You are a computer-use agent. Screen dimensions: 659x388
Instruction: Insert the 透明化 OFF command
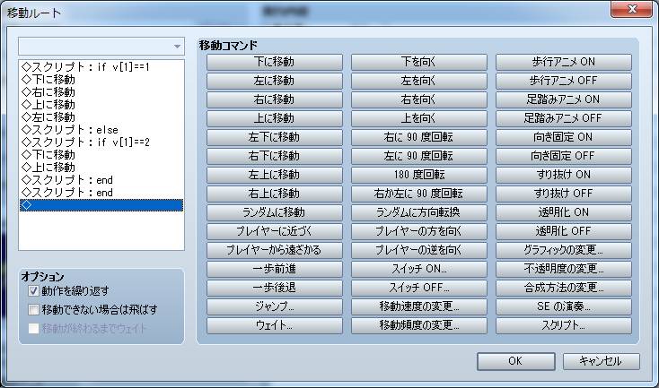click(564, 231)
